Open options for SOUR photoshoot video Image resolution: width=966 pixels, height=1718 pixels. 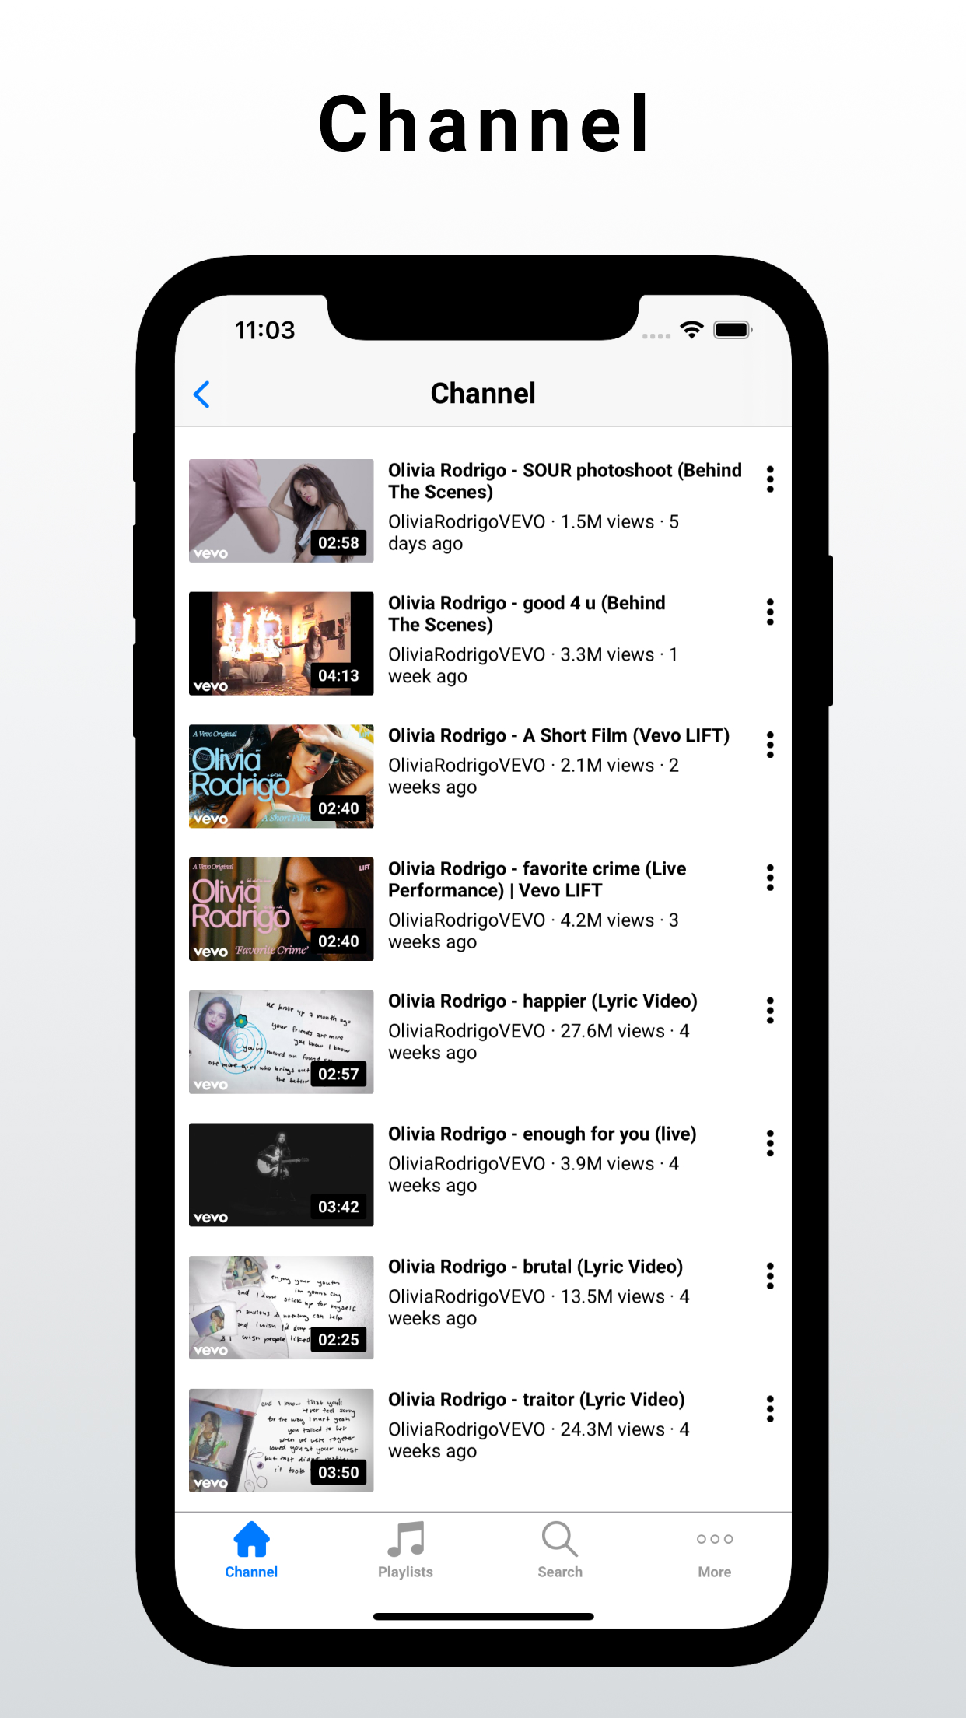click(770, 479)
